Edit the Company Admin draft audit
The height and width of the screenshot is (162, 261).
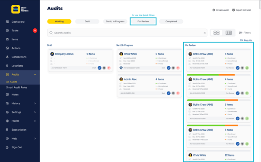pyautogui.click(x=99, y=68)
